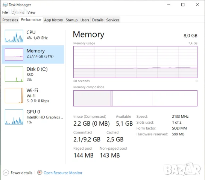Go to the Startup tab
This screenshot has width=205, height=180.
[x=71, y=20]
